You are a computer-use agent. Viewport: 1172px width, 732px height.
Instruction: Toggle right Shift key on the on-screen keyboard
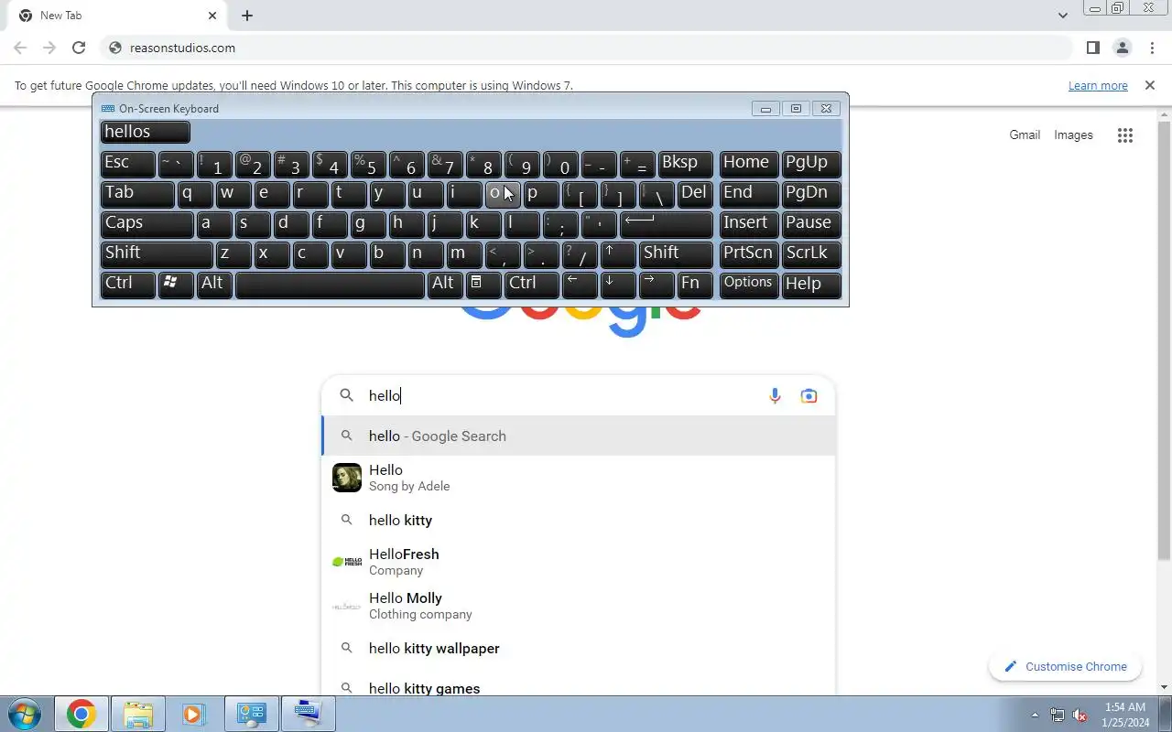(x=676, y=253)
